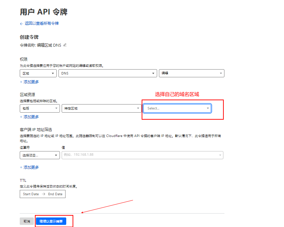Screen dimensions: 284x227
Task: Click the back arrow beside 返回以查看所有令牌
Action: point(21,24)
